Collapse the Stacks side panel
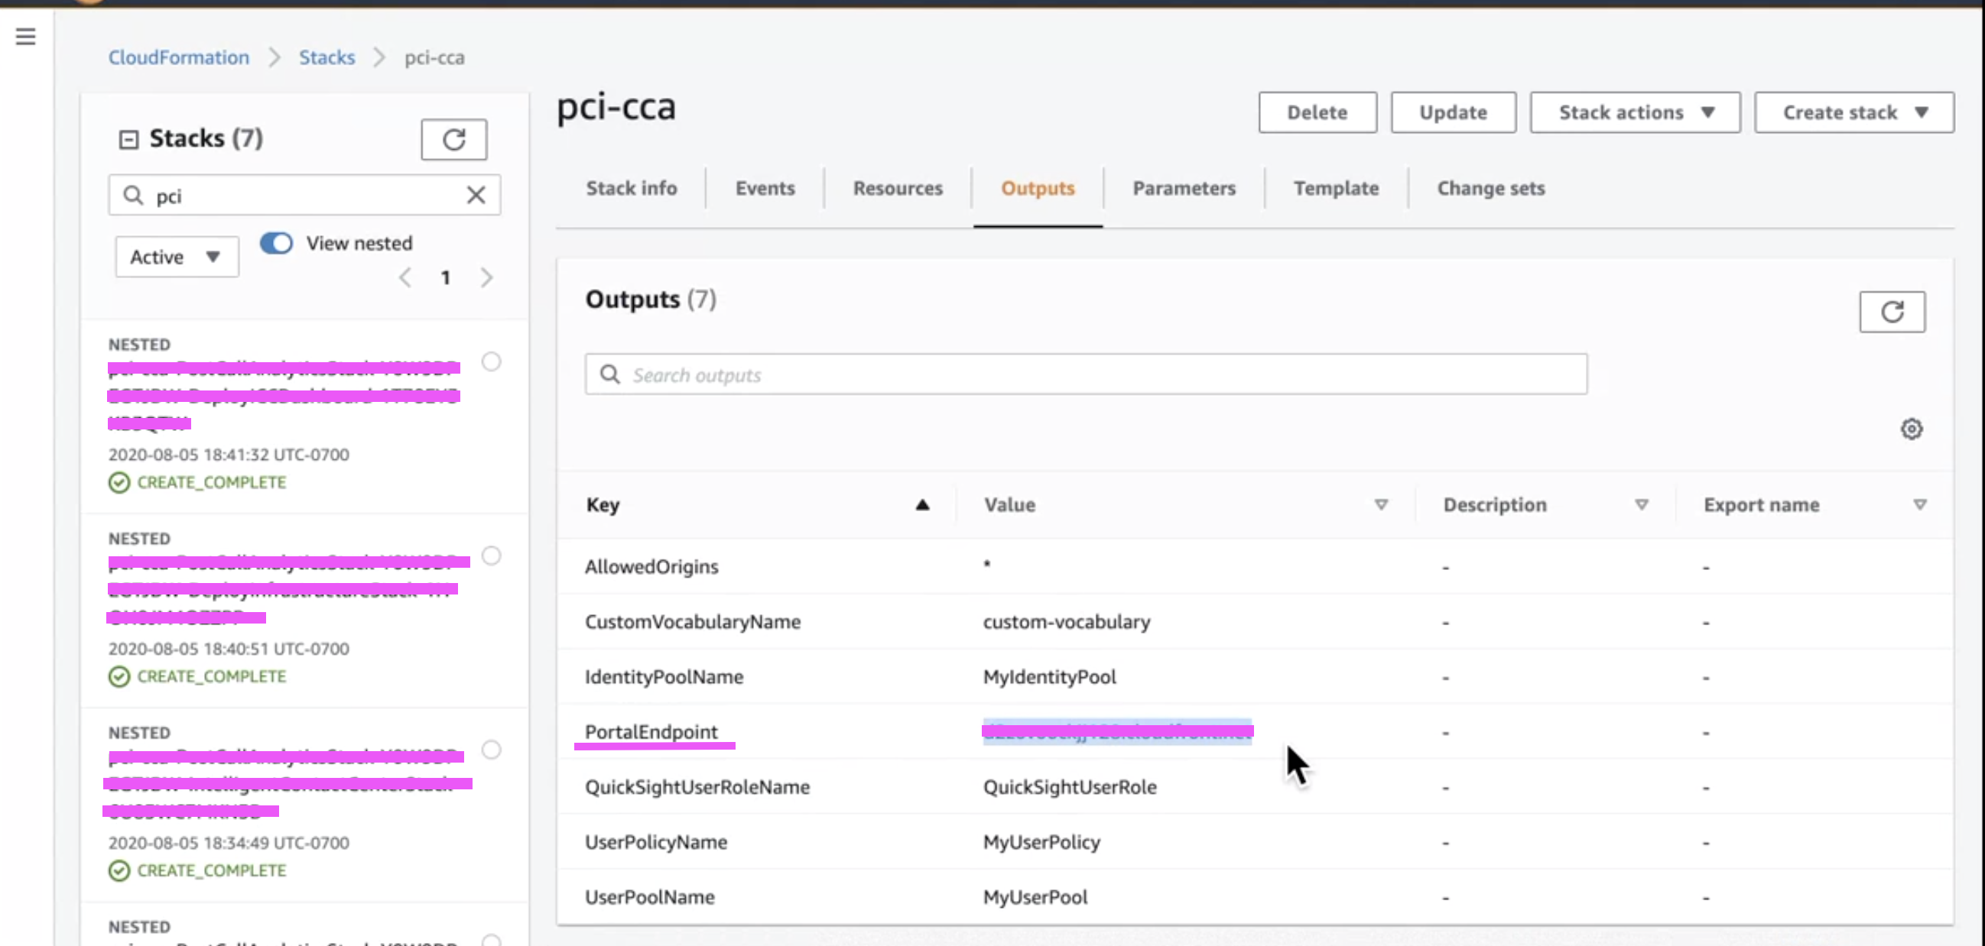1985x946 pixels. [x=128, y=139]
